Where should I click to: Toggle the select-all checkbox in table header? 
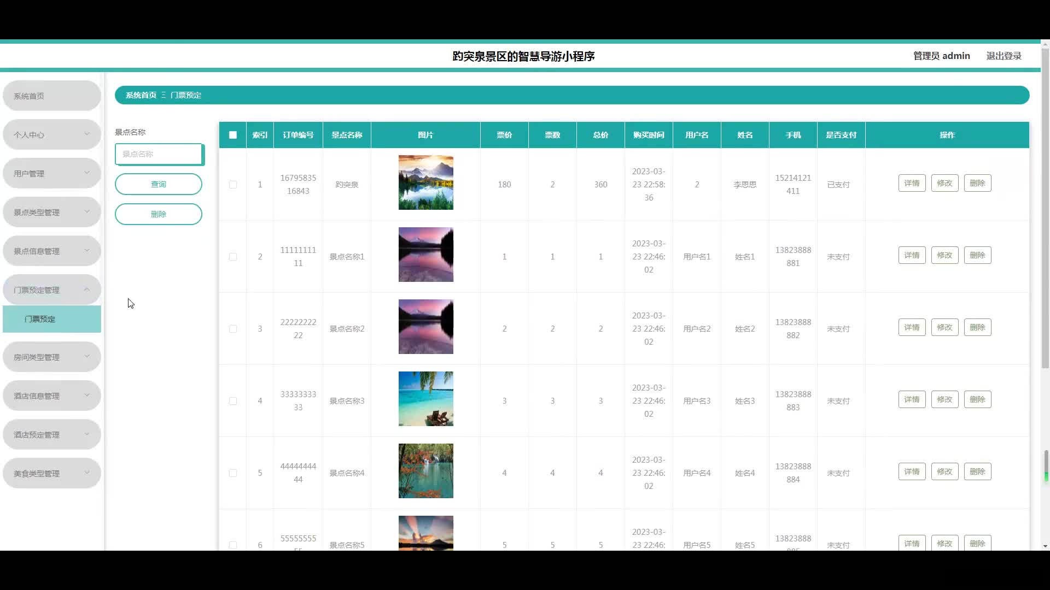[x=232, y=134]
